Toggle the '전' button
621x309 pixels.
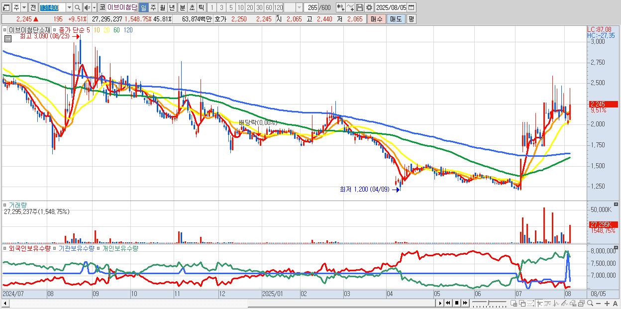pyautogui.click(x=33, y=8)
